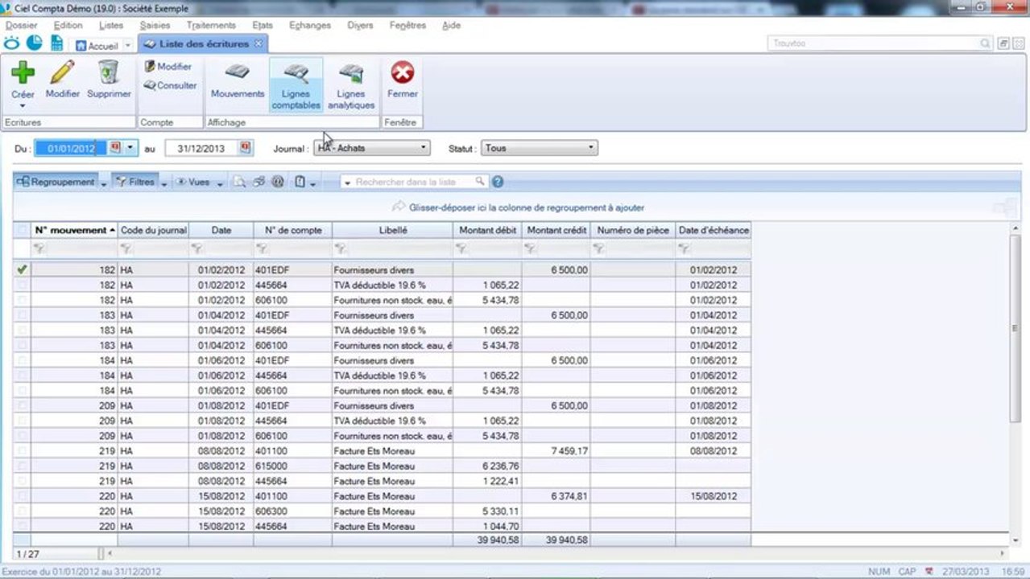Expand the Journal dropdown showing HA - Achats

[424, 148]
